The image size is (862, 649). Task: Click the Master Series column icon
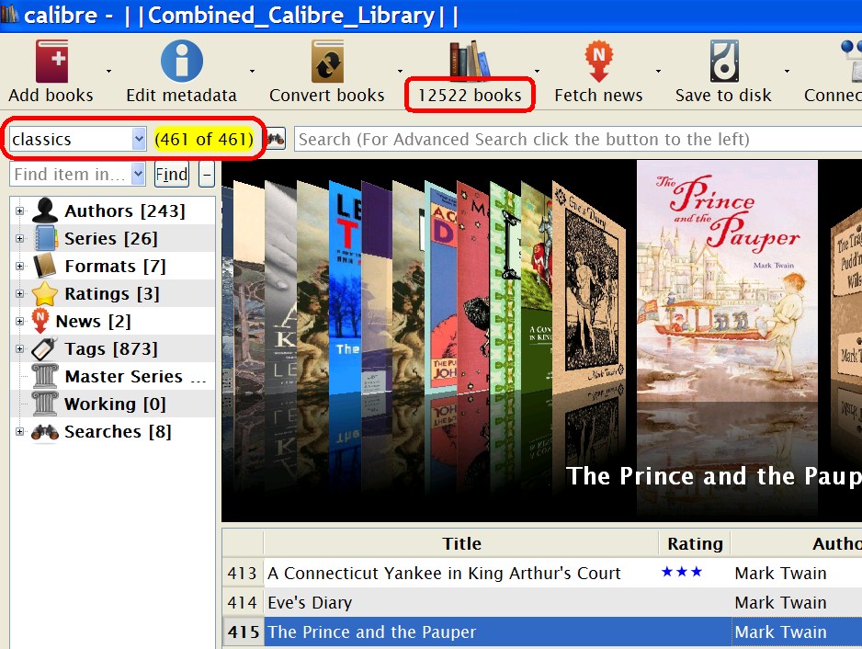[x=44, y=376]
